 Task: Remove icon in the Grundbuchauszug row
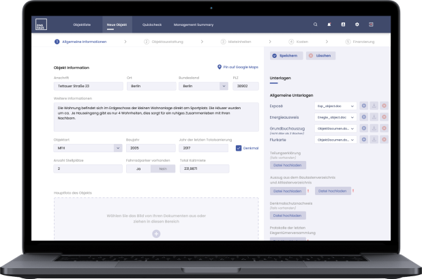pos(384,128)
